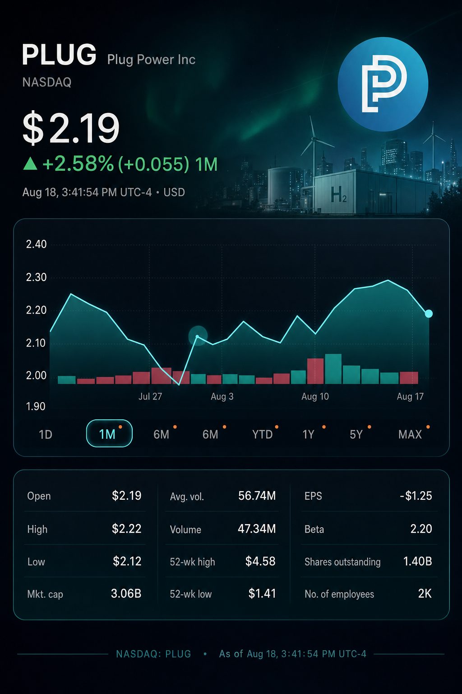Click the tallest green volume bar
The height and width of the screenshot is (694, 462).
pyautogui.click(x=333, y=369)
